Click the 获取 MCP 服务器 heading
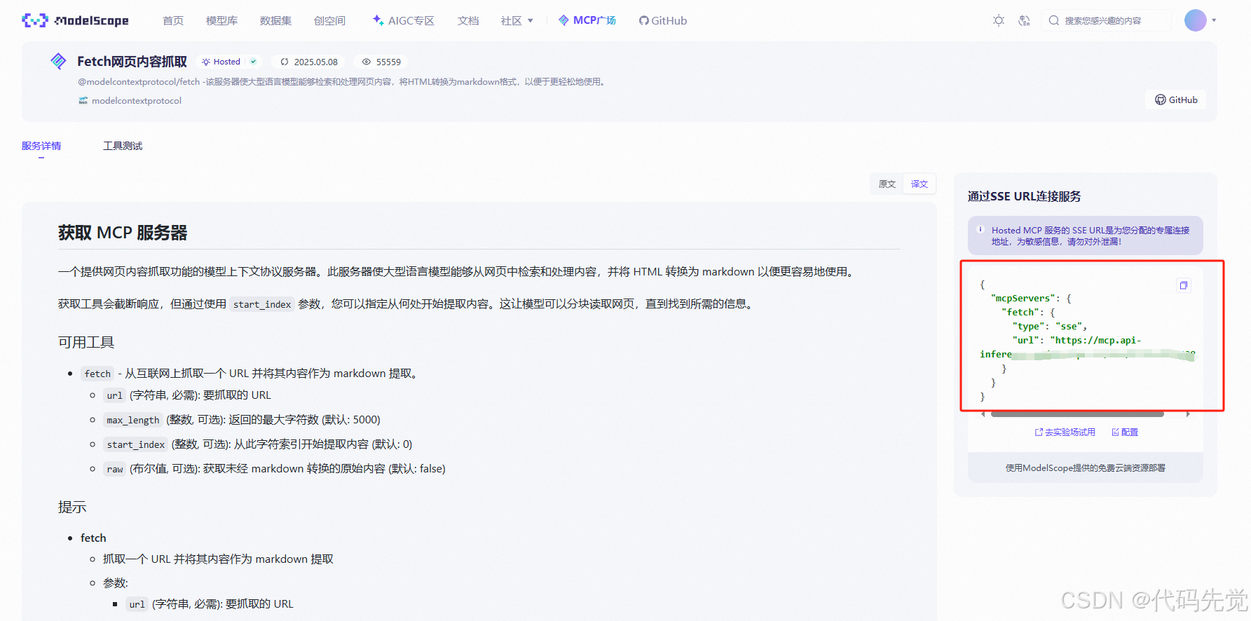1251x621 pixels. click(x=123, y=233)
